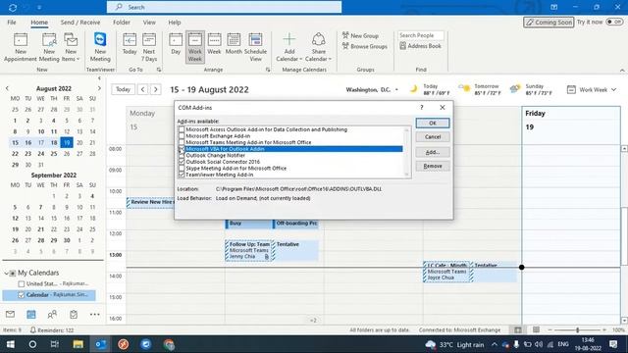Show the Next 7 Days view

coord(148,47)
